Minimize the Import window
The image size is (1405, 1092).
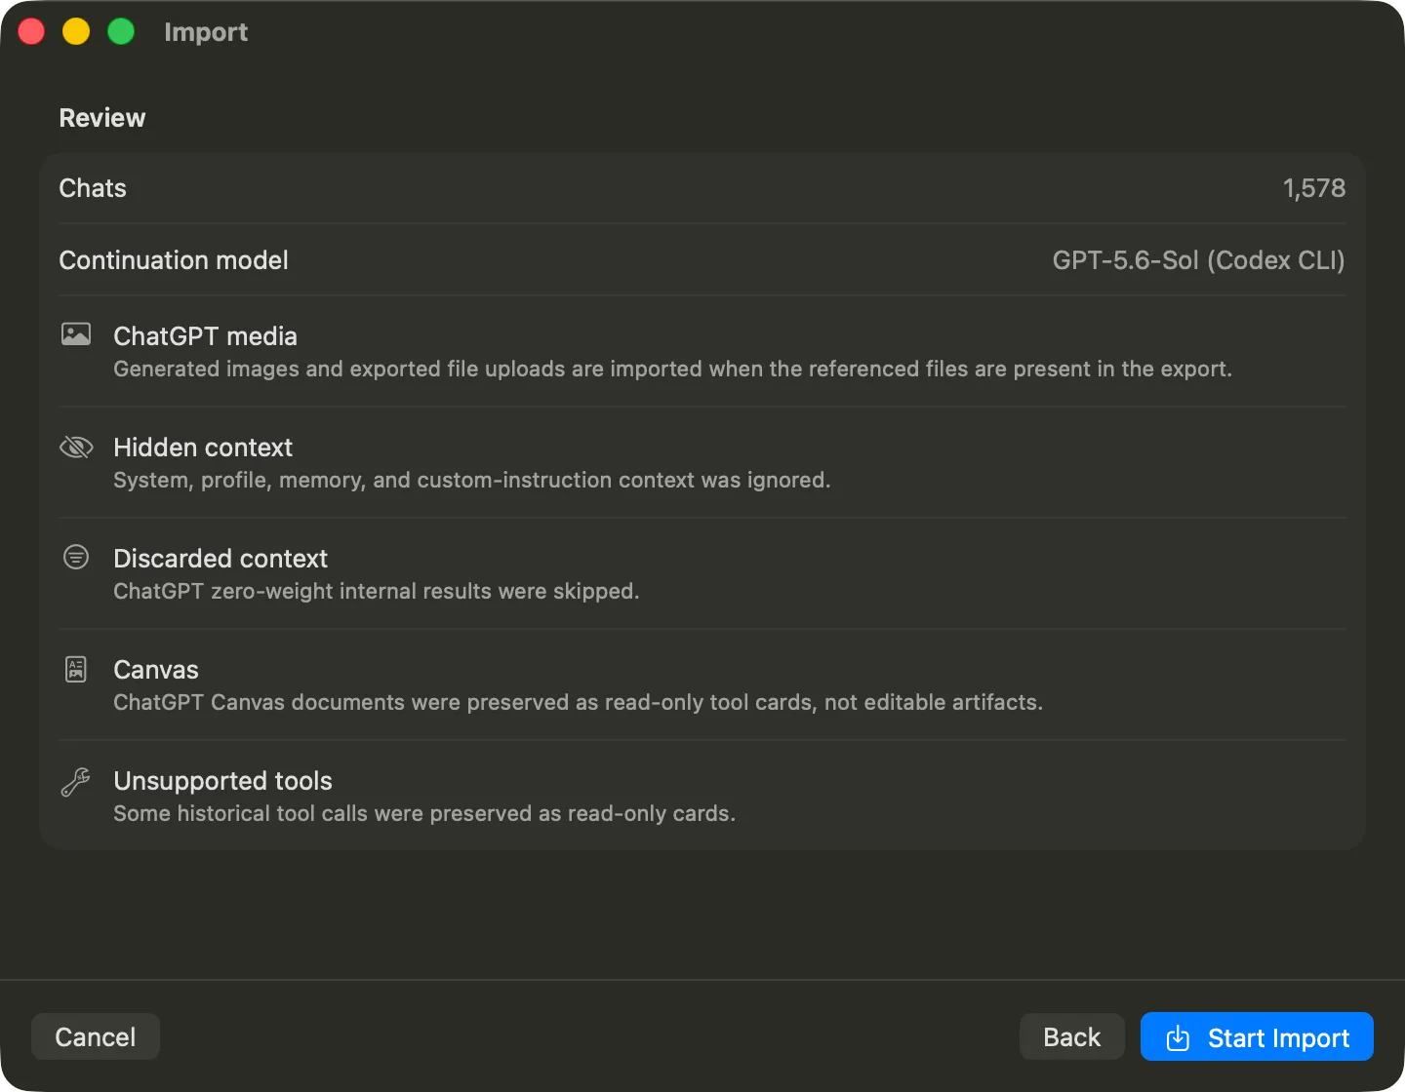76,32
